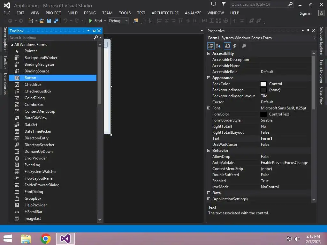Open Chrome from the taskbar

point(46,239)
